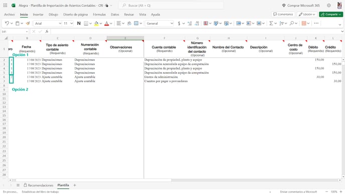345x194 pixels.
Task: Select the Format Painter brush icon
Action: click(28, 24)
